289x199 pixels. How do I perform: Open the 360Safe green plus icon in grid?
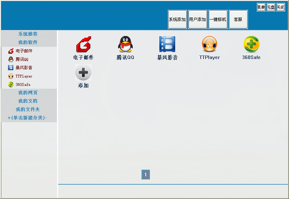click(x=252, y=44)
